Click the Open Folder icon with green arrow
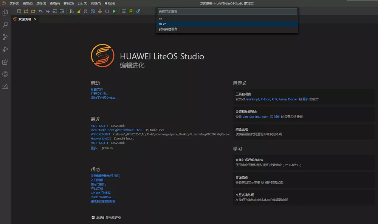Image resolution: width=378 pixels, height=224 pixels. [33, 11]
